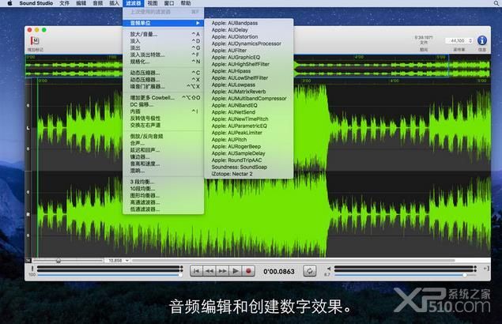Toggle the loop playback button
Viewport: 502px width, 324px height.
tap(310, 271)
